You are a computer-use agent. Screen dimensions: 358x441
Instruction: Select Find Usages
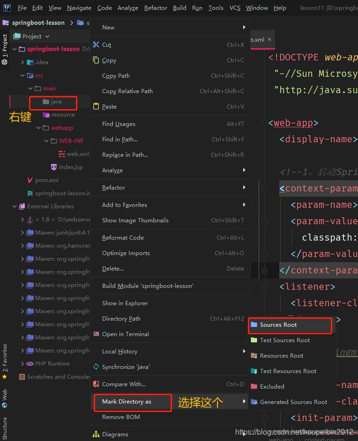[x=171, y=124]
